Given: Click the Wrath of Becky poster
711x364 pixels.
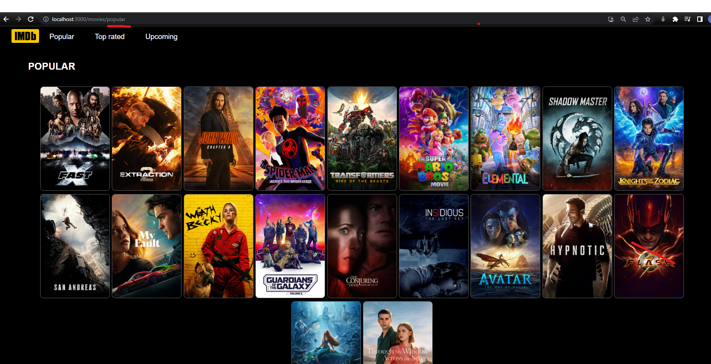Looking at the screenshot, I should 219,246.
